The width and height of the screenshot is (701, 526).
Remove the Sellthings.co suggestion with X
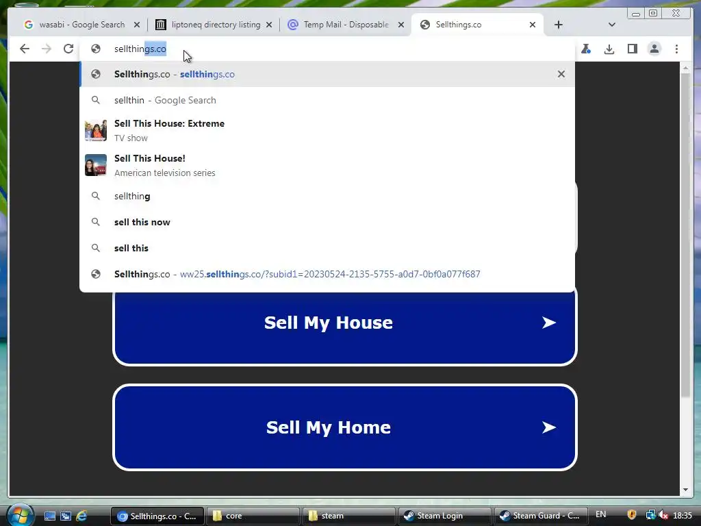click(561, 74)
